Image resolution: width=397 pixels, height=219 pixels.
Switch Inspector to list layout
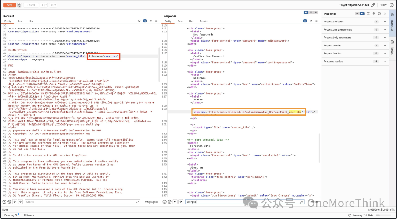pos(357,14)
